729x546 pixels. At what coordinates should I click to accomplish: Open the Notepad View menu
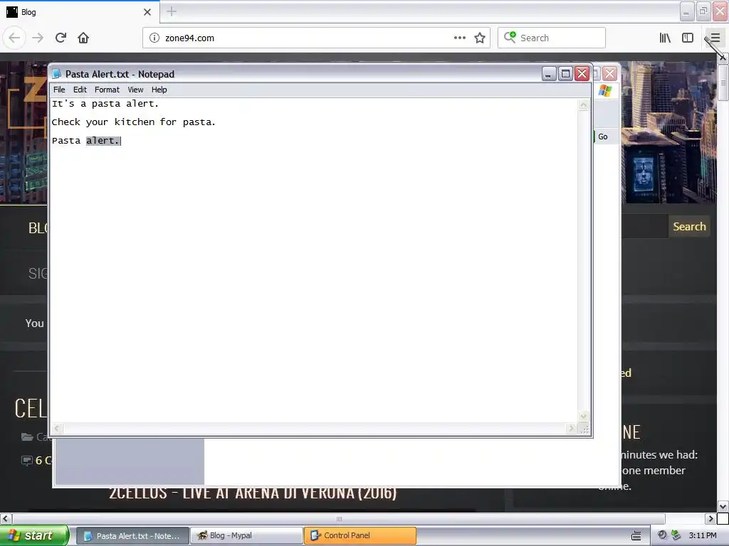coord(135,90)
